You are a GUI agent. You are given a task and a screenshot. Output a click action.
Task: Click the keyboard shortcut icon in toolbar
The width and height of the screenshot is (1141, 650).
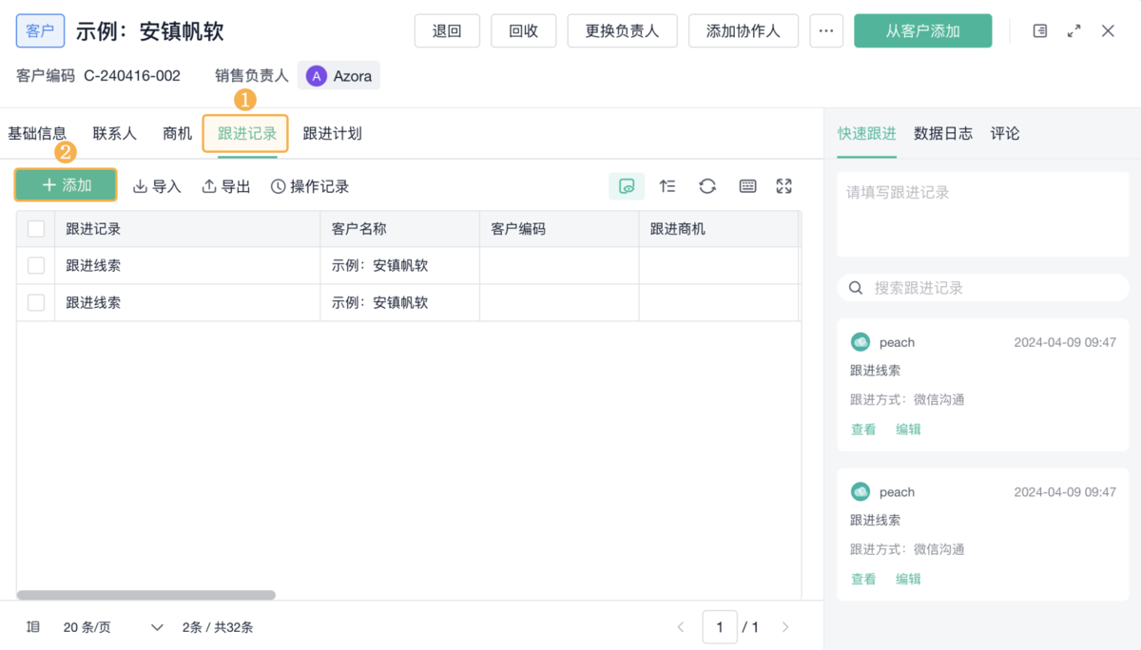tap(747, 186)
